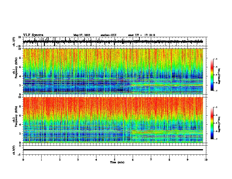Click the "VLF Spectra" plot title
This screenshot has width=232, height=179.
point(33,35)
